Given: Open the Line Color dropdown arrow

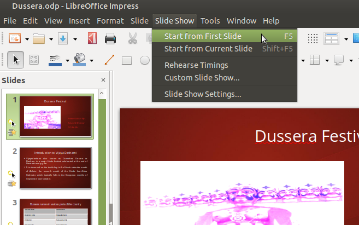Looking at the screenshot, I should [x=67, y=61].
